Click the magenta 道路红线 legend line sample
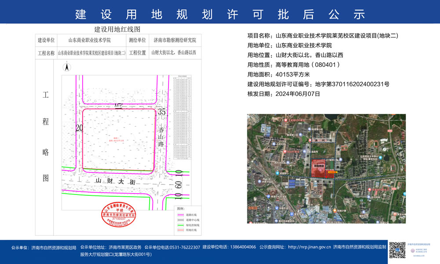 180,215
